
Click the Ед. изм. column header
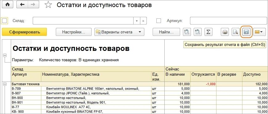pyautogui.click(x=158, y=77)
